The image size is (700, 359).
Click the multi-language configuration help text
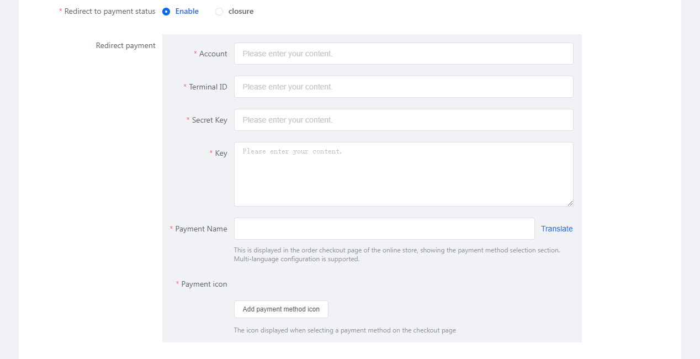point(296,259)
